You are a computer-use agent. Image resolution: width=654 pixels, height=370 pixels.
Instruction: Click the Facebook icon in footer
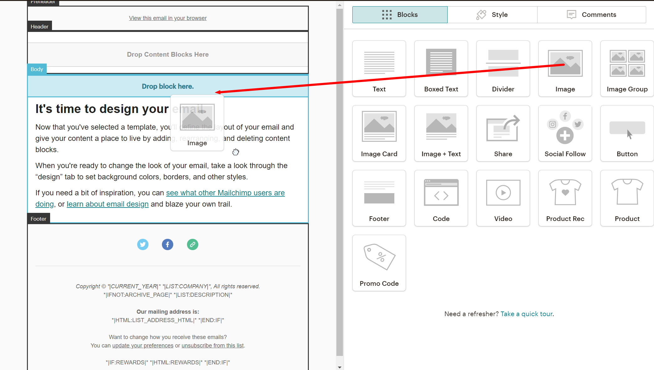point(168,244)
